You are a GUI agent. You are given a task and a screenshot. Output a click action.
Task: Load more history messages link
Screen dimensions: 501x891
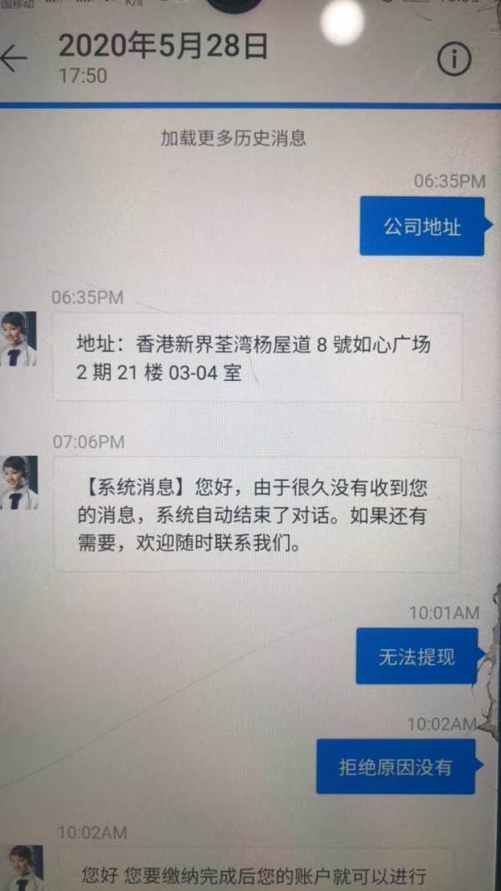233,138
